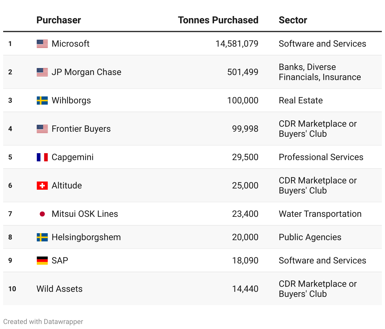
Task: Select the Public Agencies sector cell
Action: (310, 237)
